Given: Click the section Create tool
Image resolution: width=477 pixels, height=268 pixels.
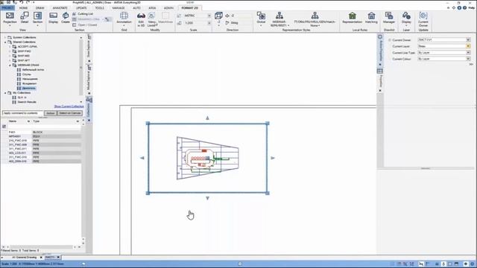Looking at the screenshot, I should [66, 18].
